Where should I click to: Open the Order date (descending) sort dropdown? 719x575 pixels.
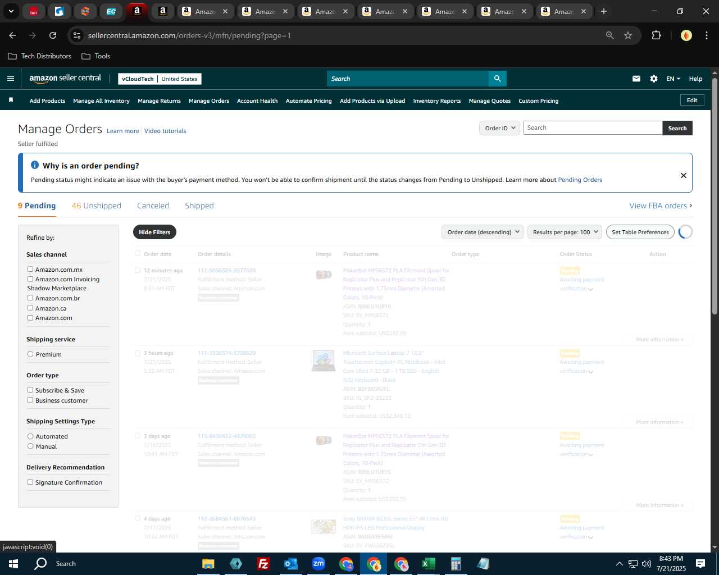[483, 232]
